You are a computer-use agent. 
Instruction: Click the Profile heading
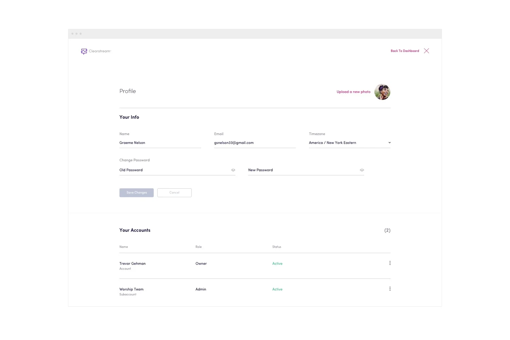(x=128, y=91)
